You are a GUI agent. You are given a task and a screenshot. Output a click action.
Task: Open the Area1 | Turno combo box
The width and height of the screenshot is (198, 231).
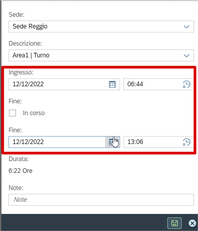[101, 55]
